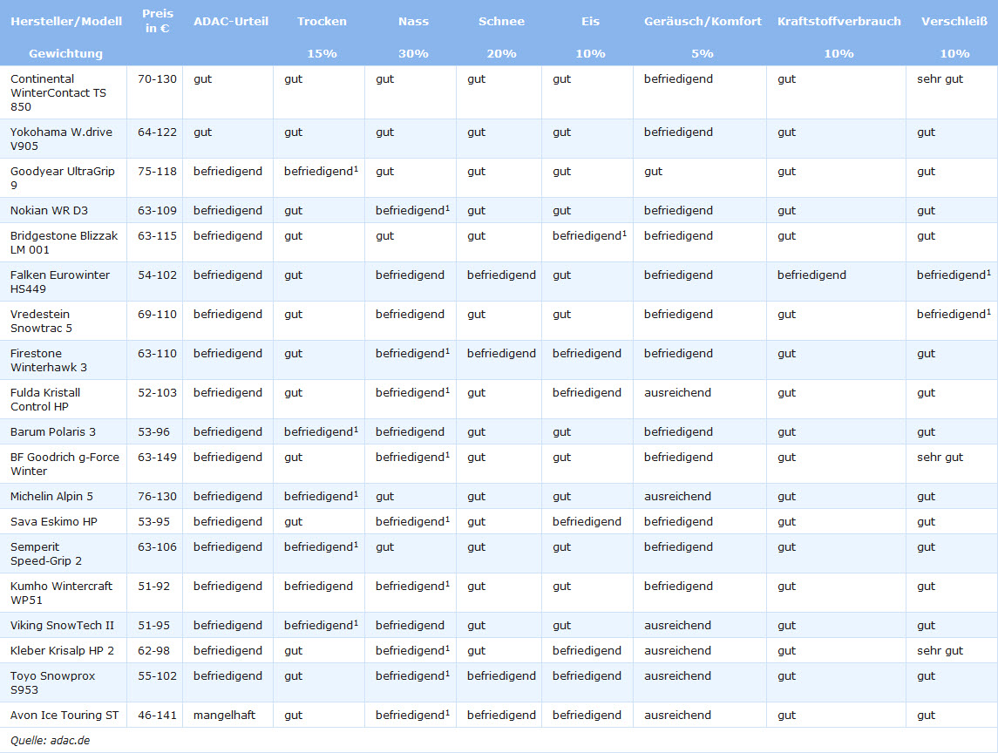This screenshot has height=753, width=998.
Task: Click the Gewichtung row label
Action: tap(65, 53)
